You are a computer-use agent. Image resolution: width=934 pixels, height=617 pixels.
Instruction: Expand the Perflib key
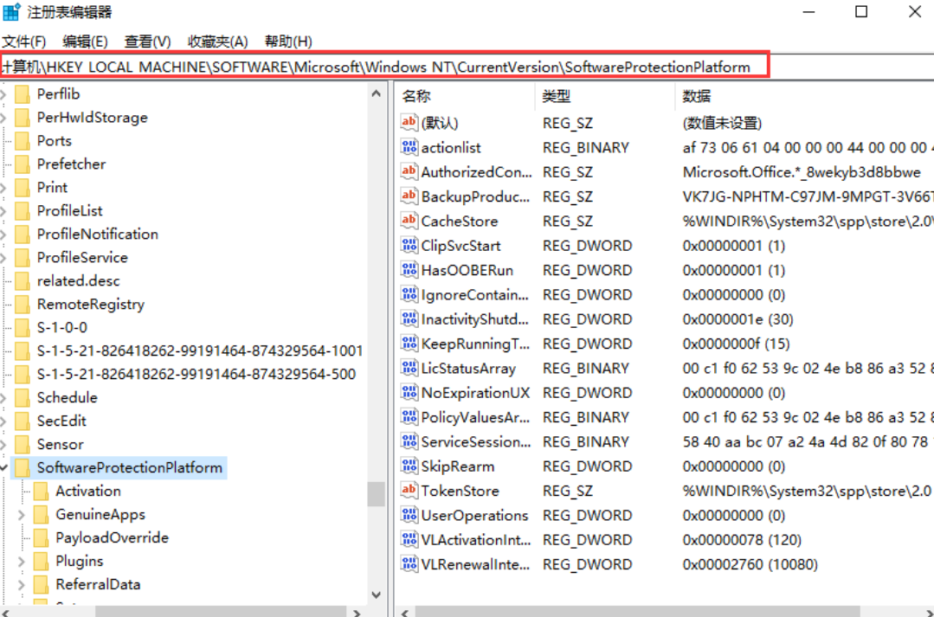click(3, 94)
